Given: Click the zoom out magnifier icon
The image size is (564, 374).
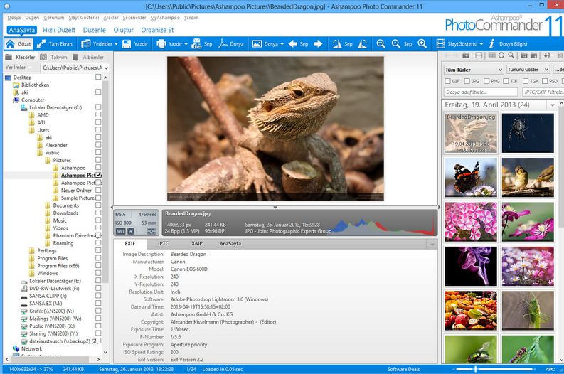Looking at the screenshot, I should coord(381,44).
